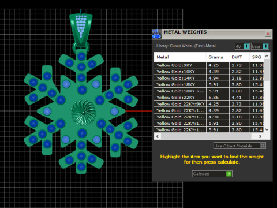Image resolution: width=277 pixels, height=208 pixels.
Task: Click the 4.41 DWT cell
Action: (239, 98)
